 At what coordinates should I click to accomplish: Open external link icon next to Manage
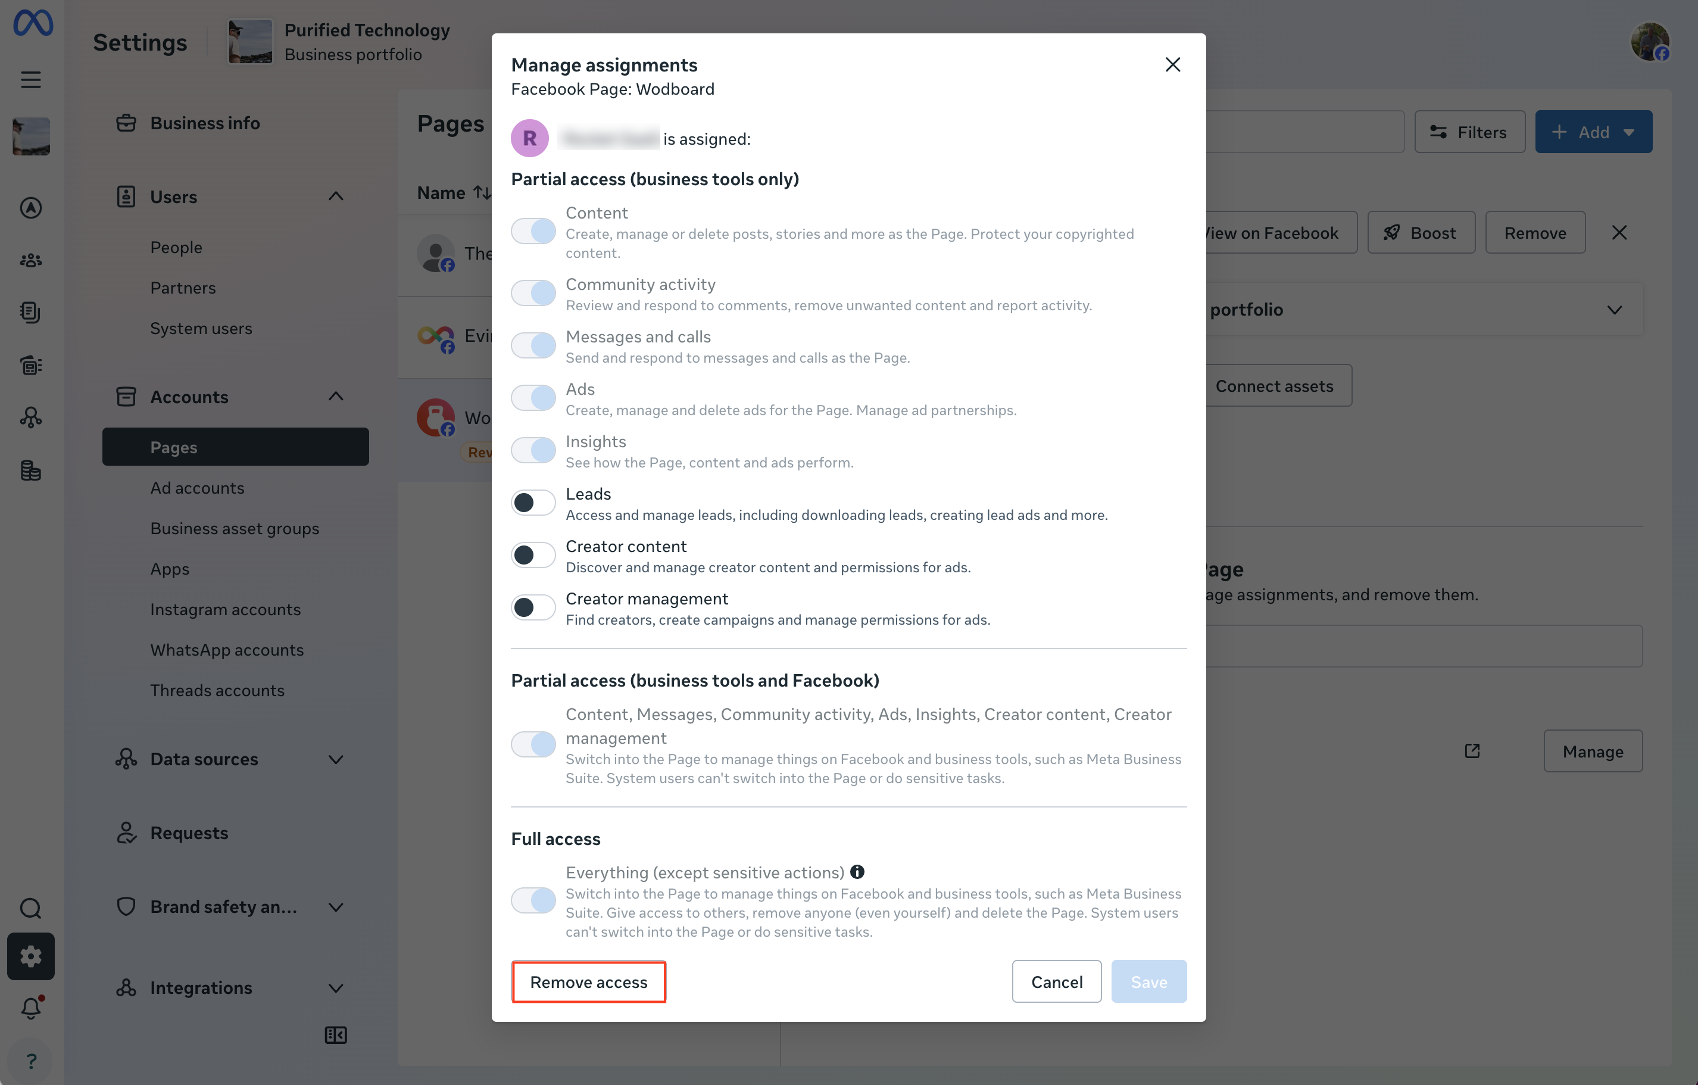1472,750
